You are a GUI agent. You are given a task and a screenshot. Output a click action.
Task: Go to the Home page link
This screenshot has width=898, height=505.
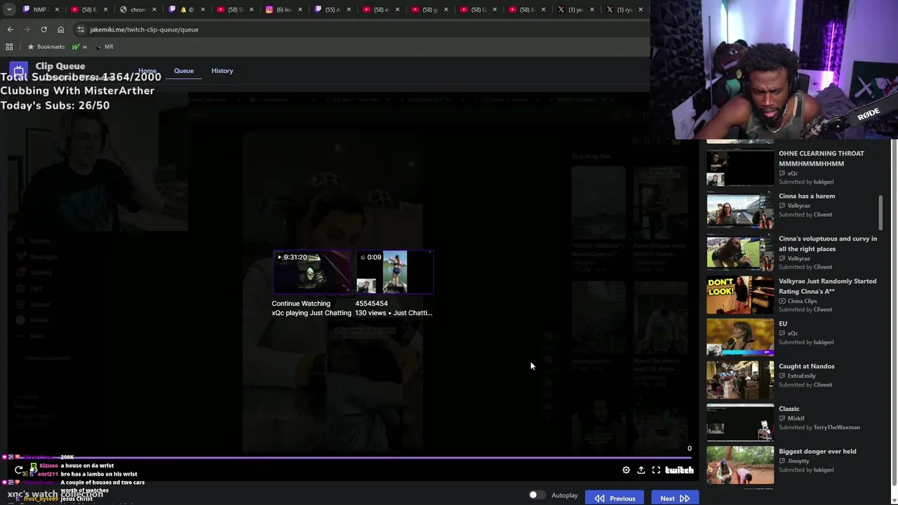147,71
